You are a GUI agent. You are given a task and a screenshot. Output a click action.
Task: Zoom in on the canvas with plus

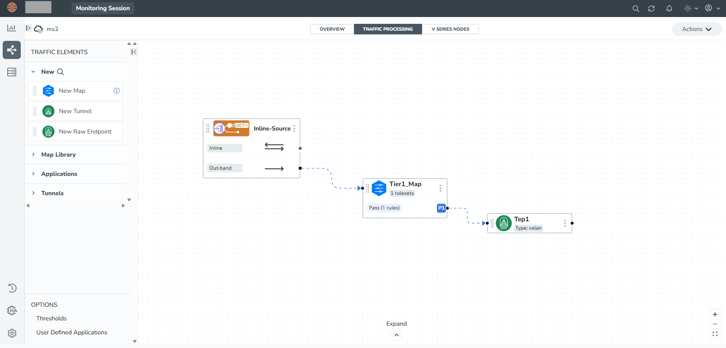(x=715, y=314)
